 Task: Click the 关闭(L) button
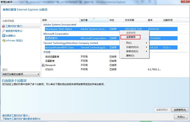tap(181, 117)
